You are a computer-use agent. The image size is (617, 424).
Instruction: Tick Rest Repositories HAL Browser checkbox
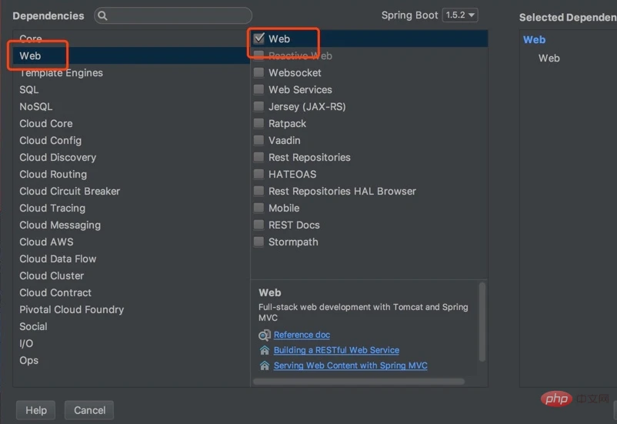259,191
